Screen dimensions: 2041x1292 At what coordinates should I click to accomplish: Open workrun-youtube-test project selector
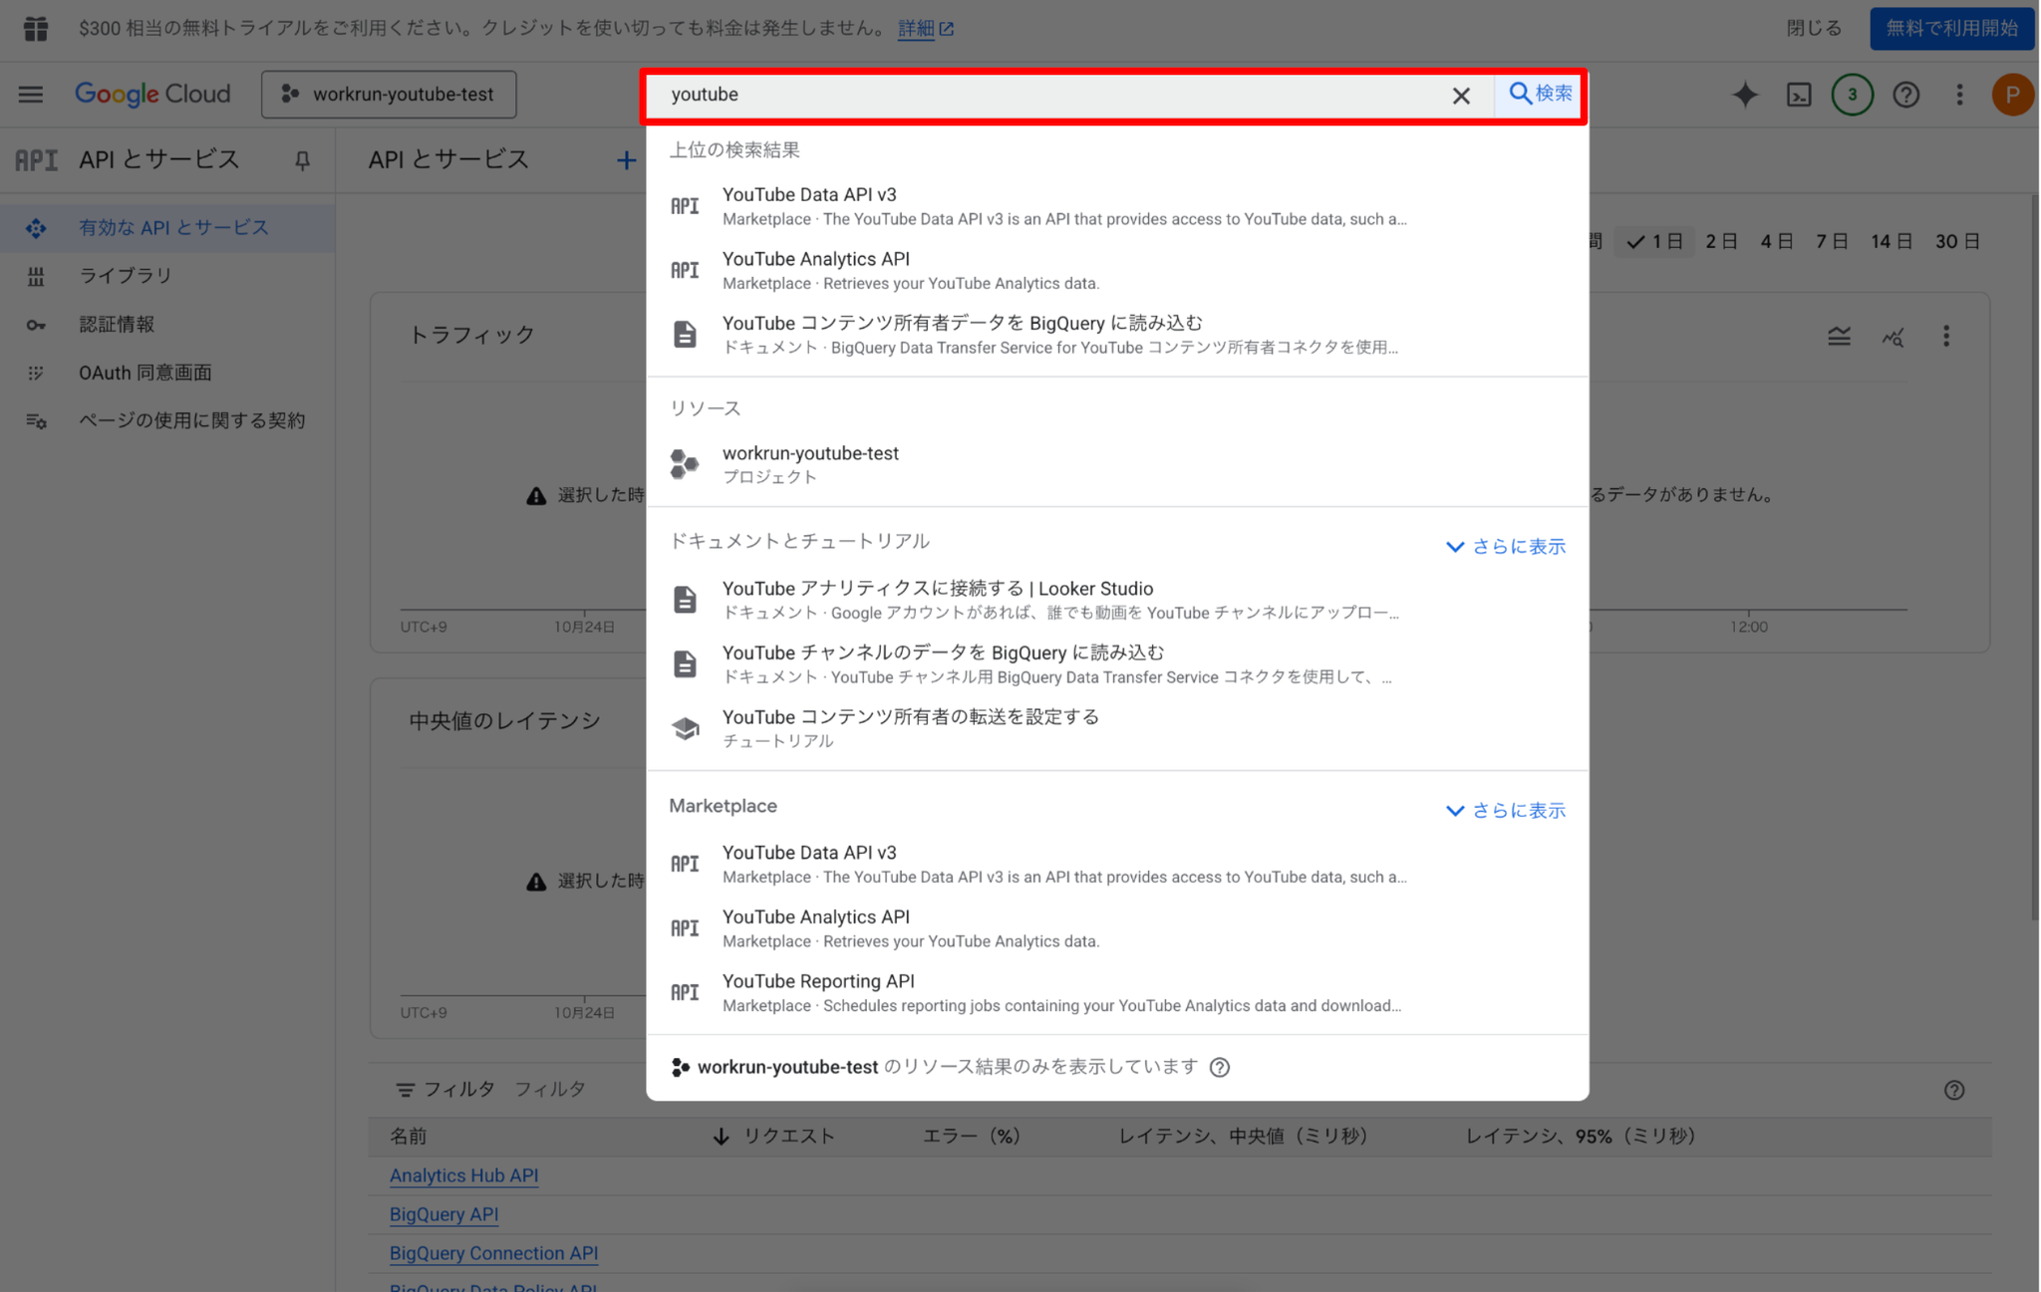[389, 95]
